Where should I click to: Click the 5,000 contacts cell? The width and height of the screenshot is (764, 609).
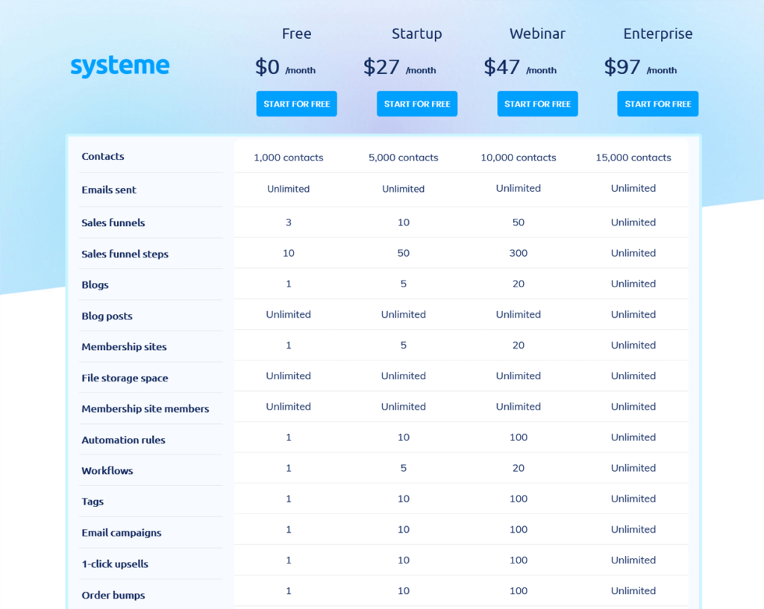[x=404, y=157]
